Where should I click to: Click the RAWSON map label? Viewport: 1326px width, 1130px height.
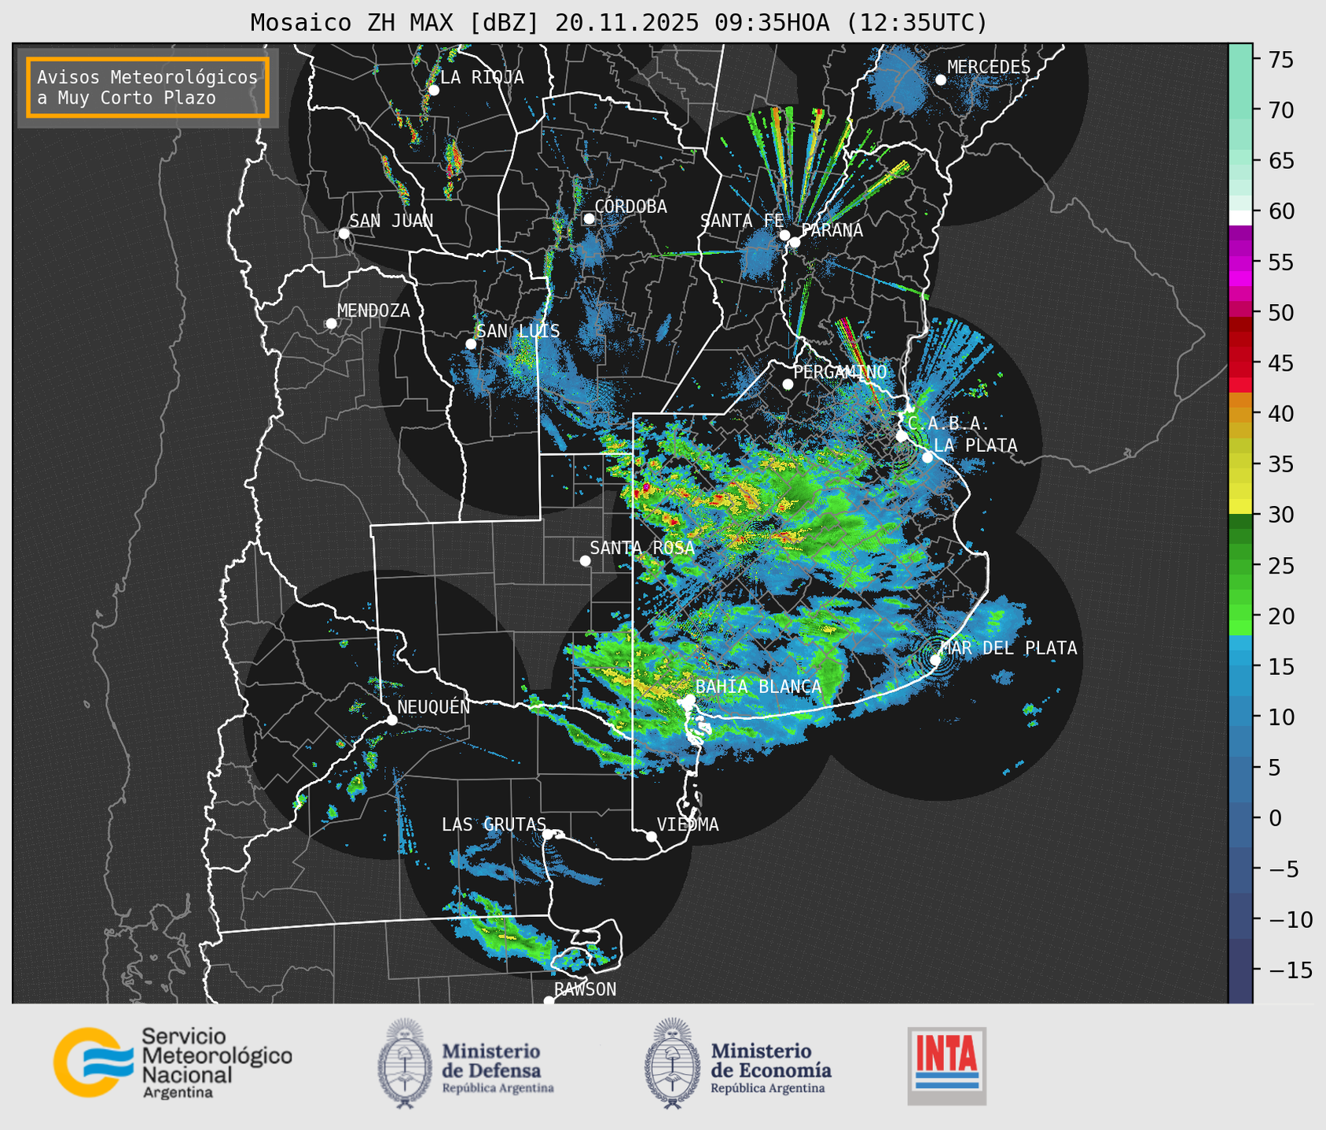pos(586,989)
